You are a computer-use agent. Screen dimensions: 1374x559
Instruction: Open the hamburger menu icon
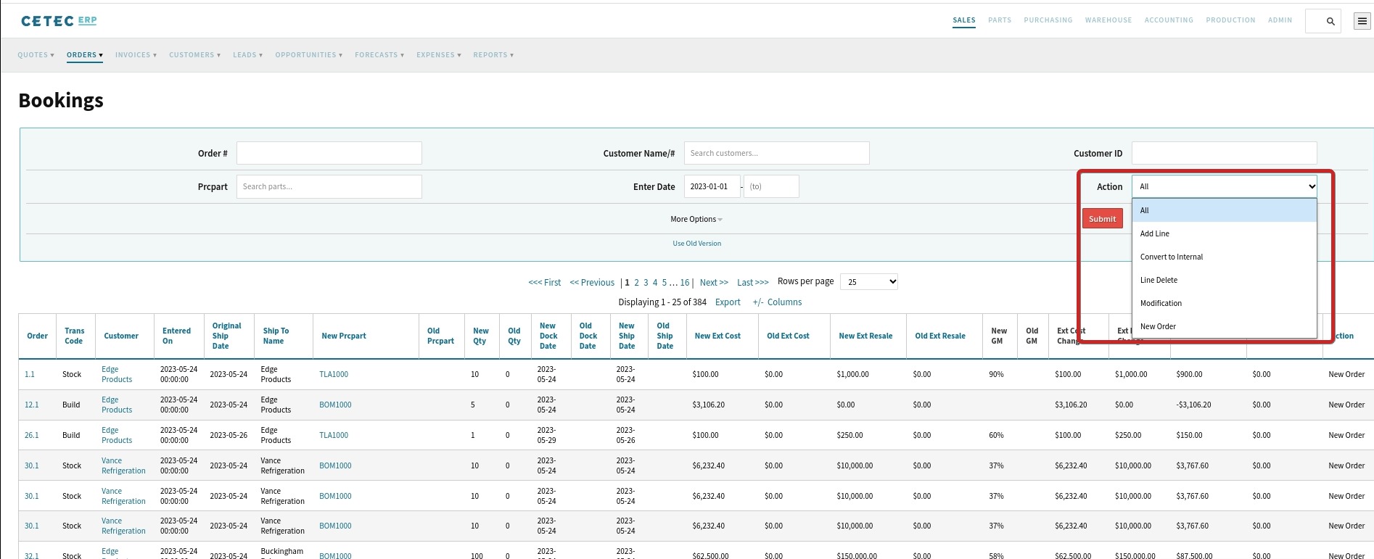point(1362,21)
